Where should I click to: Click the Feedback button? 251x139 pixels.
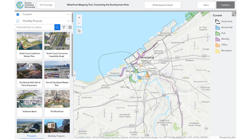click(225, 5)
